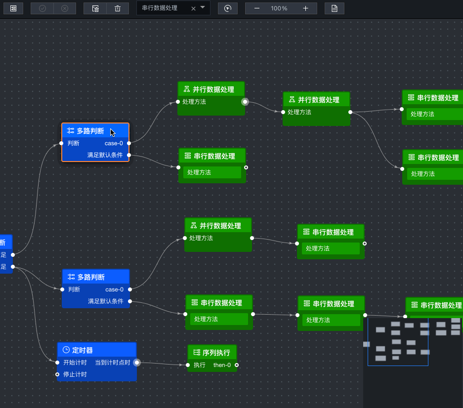Click the 停止计时 input port
Screen dimensions: 463x408
(x=57, y=374)
